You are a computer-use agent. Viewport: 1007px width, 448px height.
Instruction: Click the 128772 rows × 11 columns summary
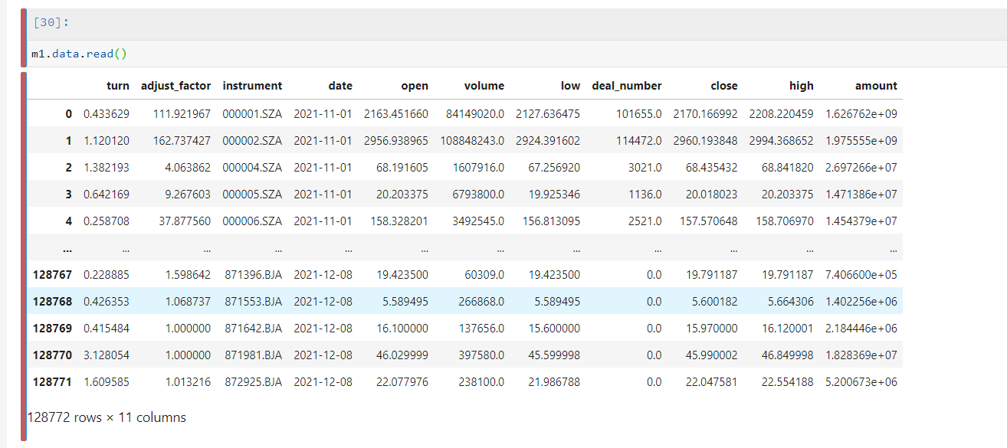click(107, 417)
